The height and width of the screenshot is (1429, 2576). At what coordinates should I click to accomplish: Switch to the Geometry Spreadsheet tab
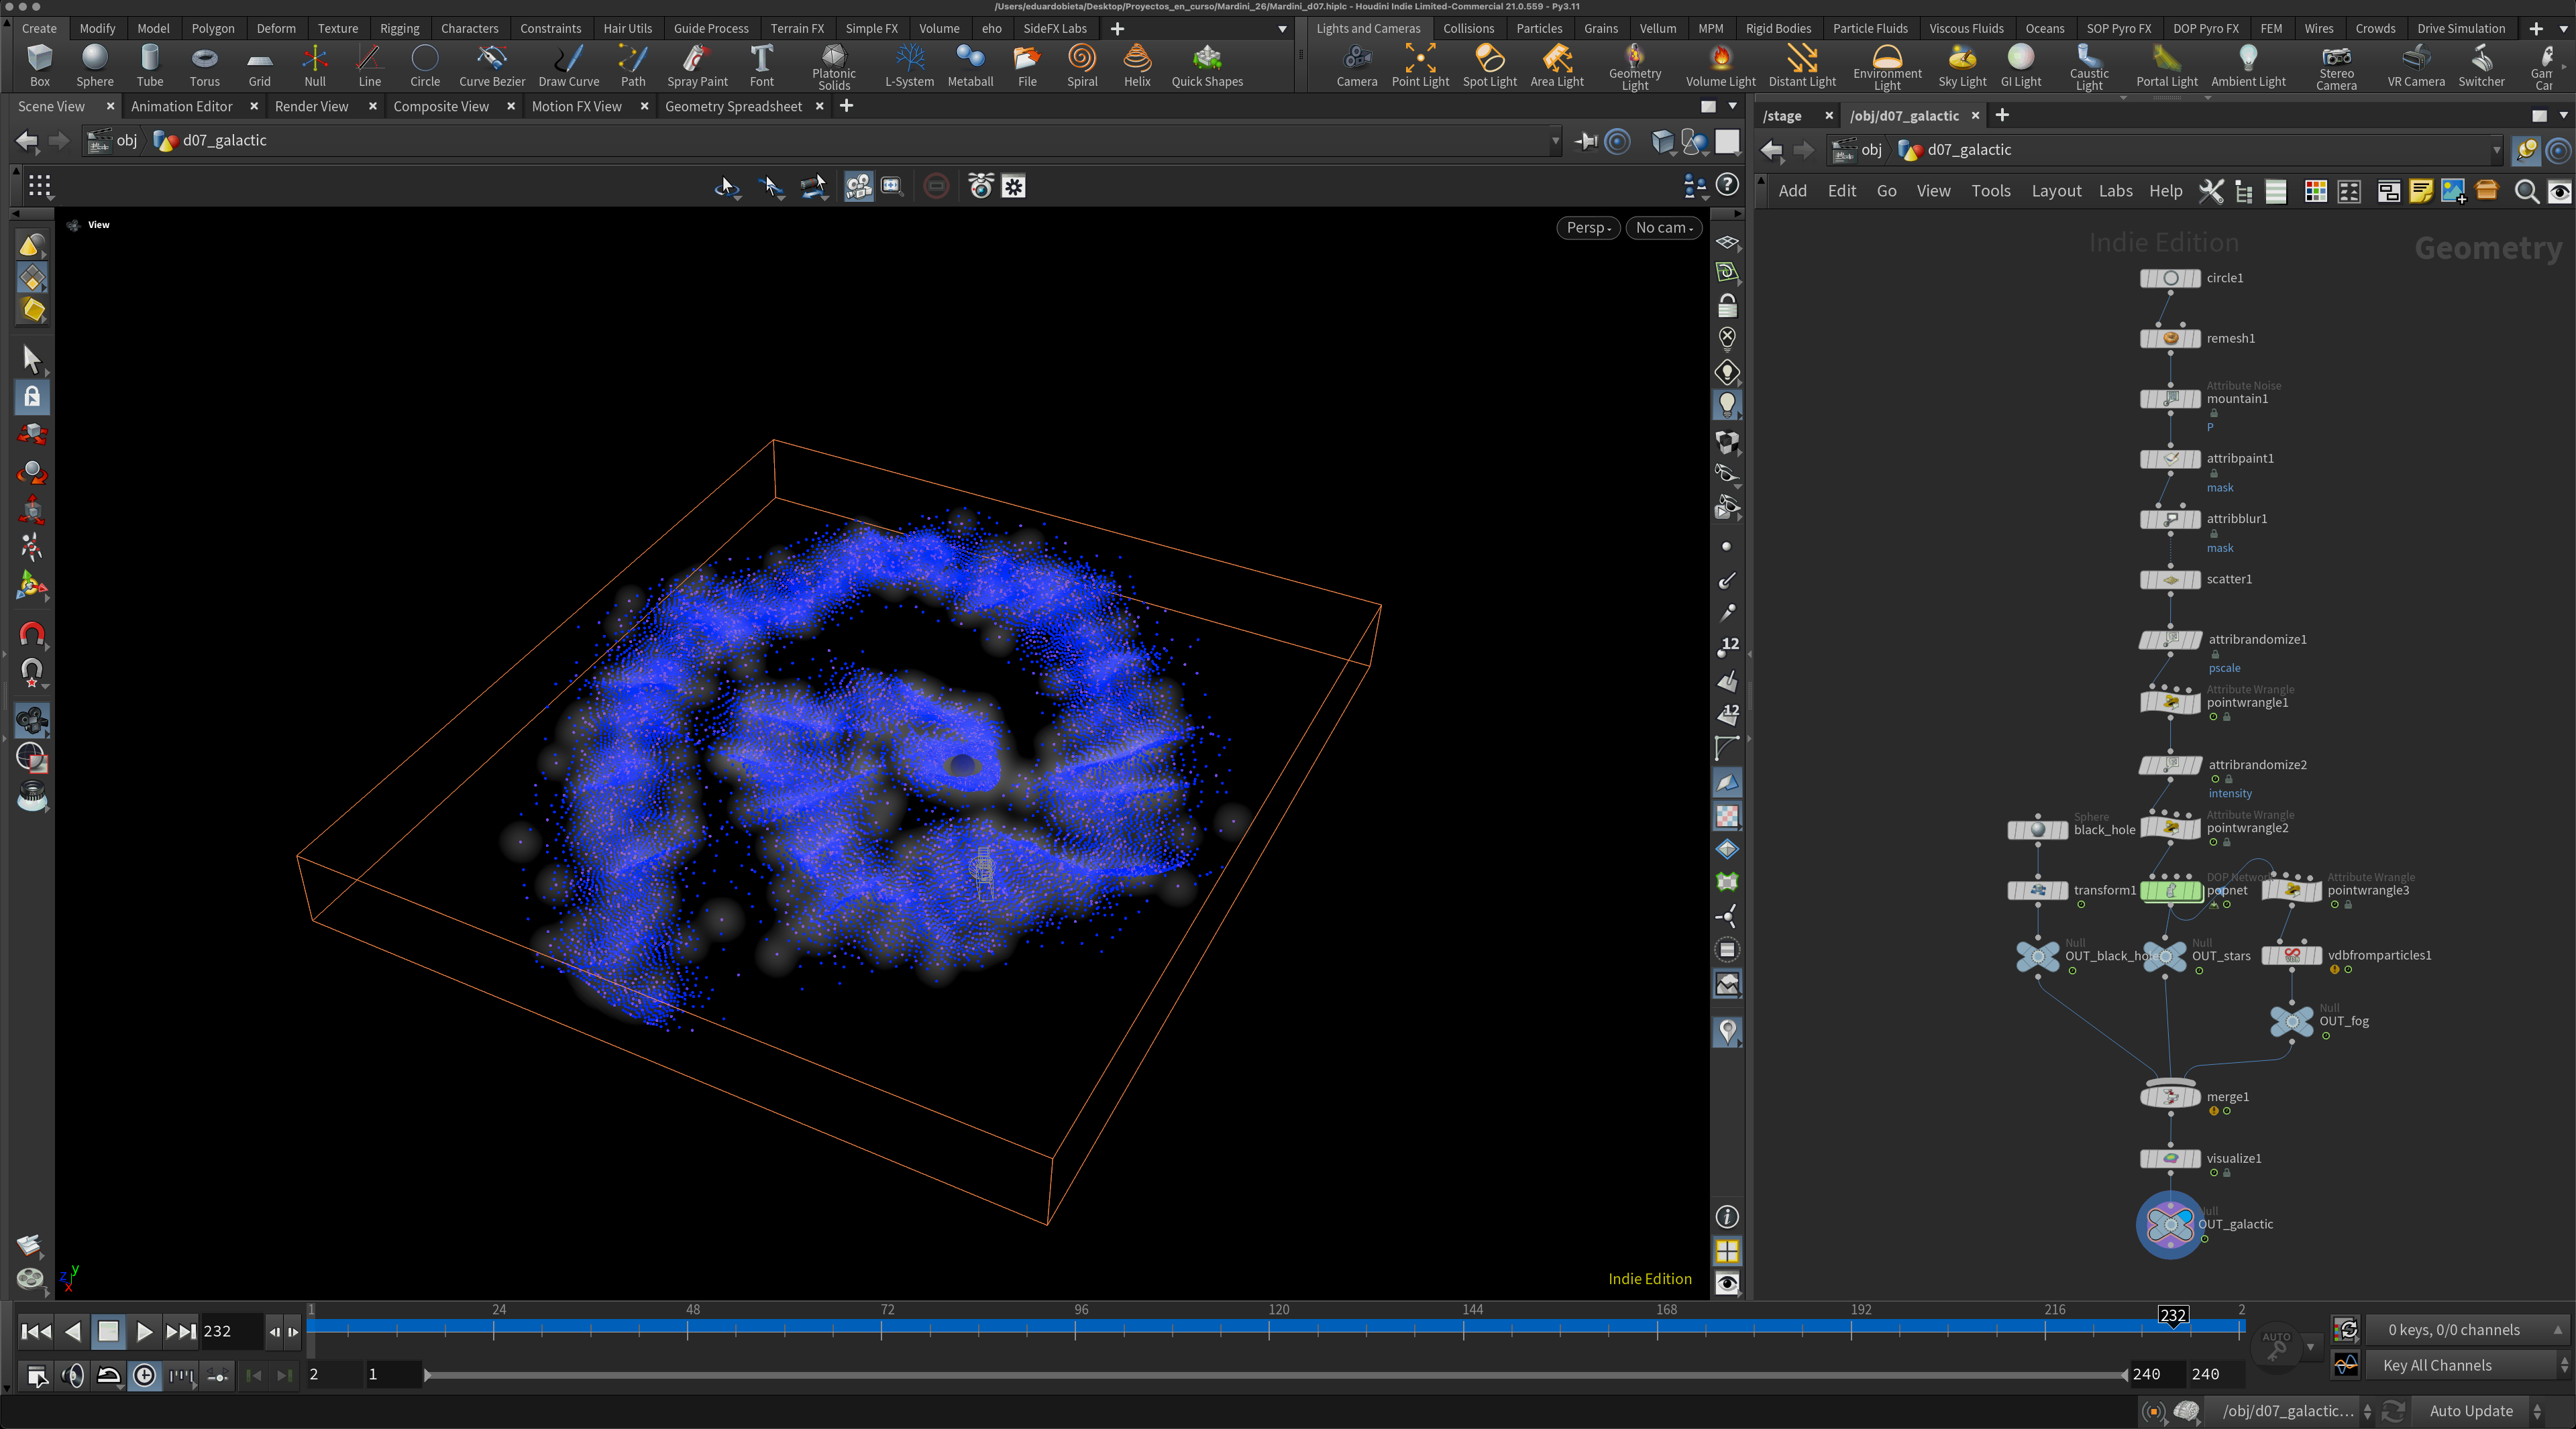click(732, 106)
